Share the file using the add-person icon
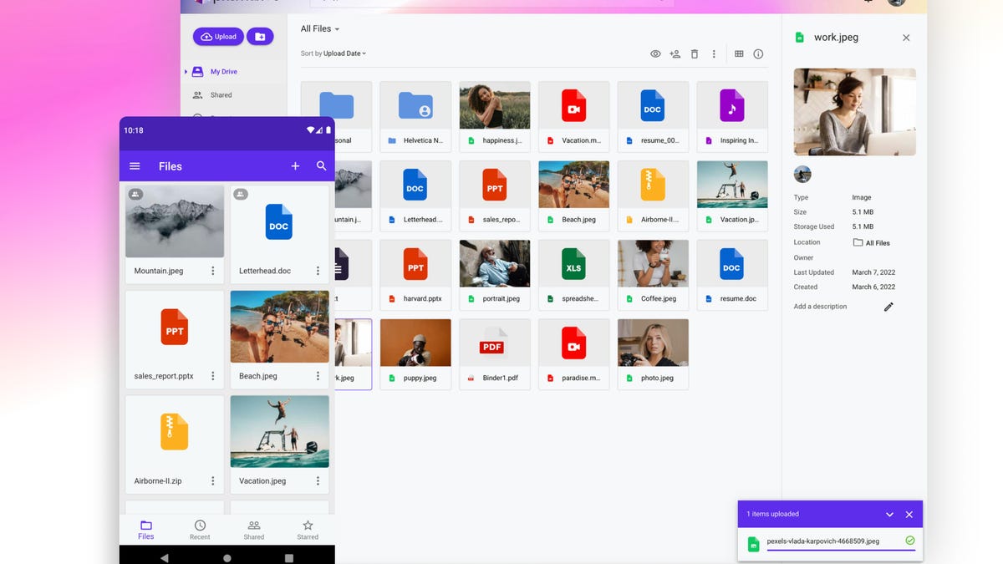Viewport: 1003px width, 564px height. pyautogui.click(x=675, y=54)
